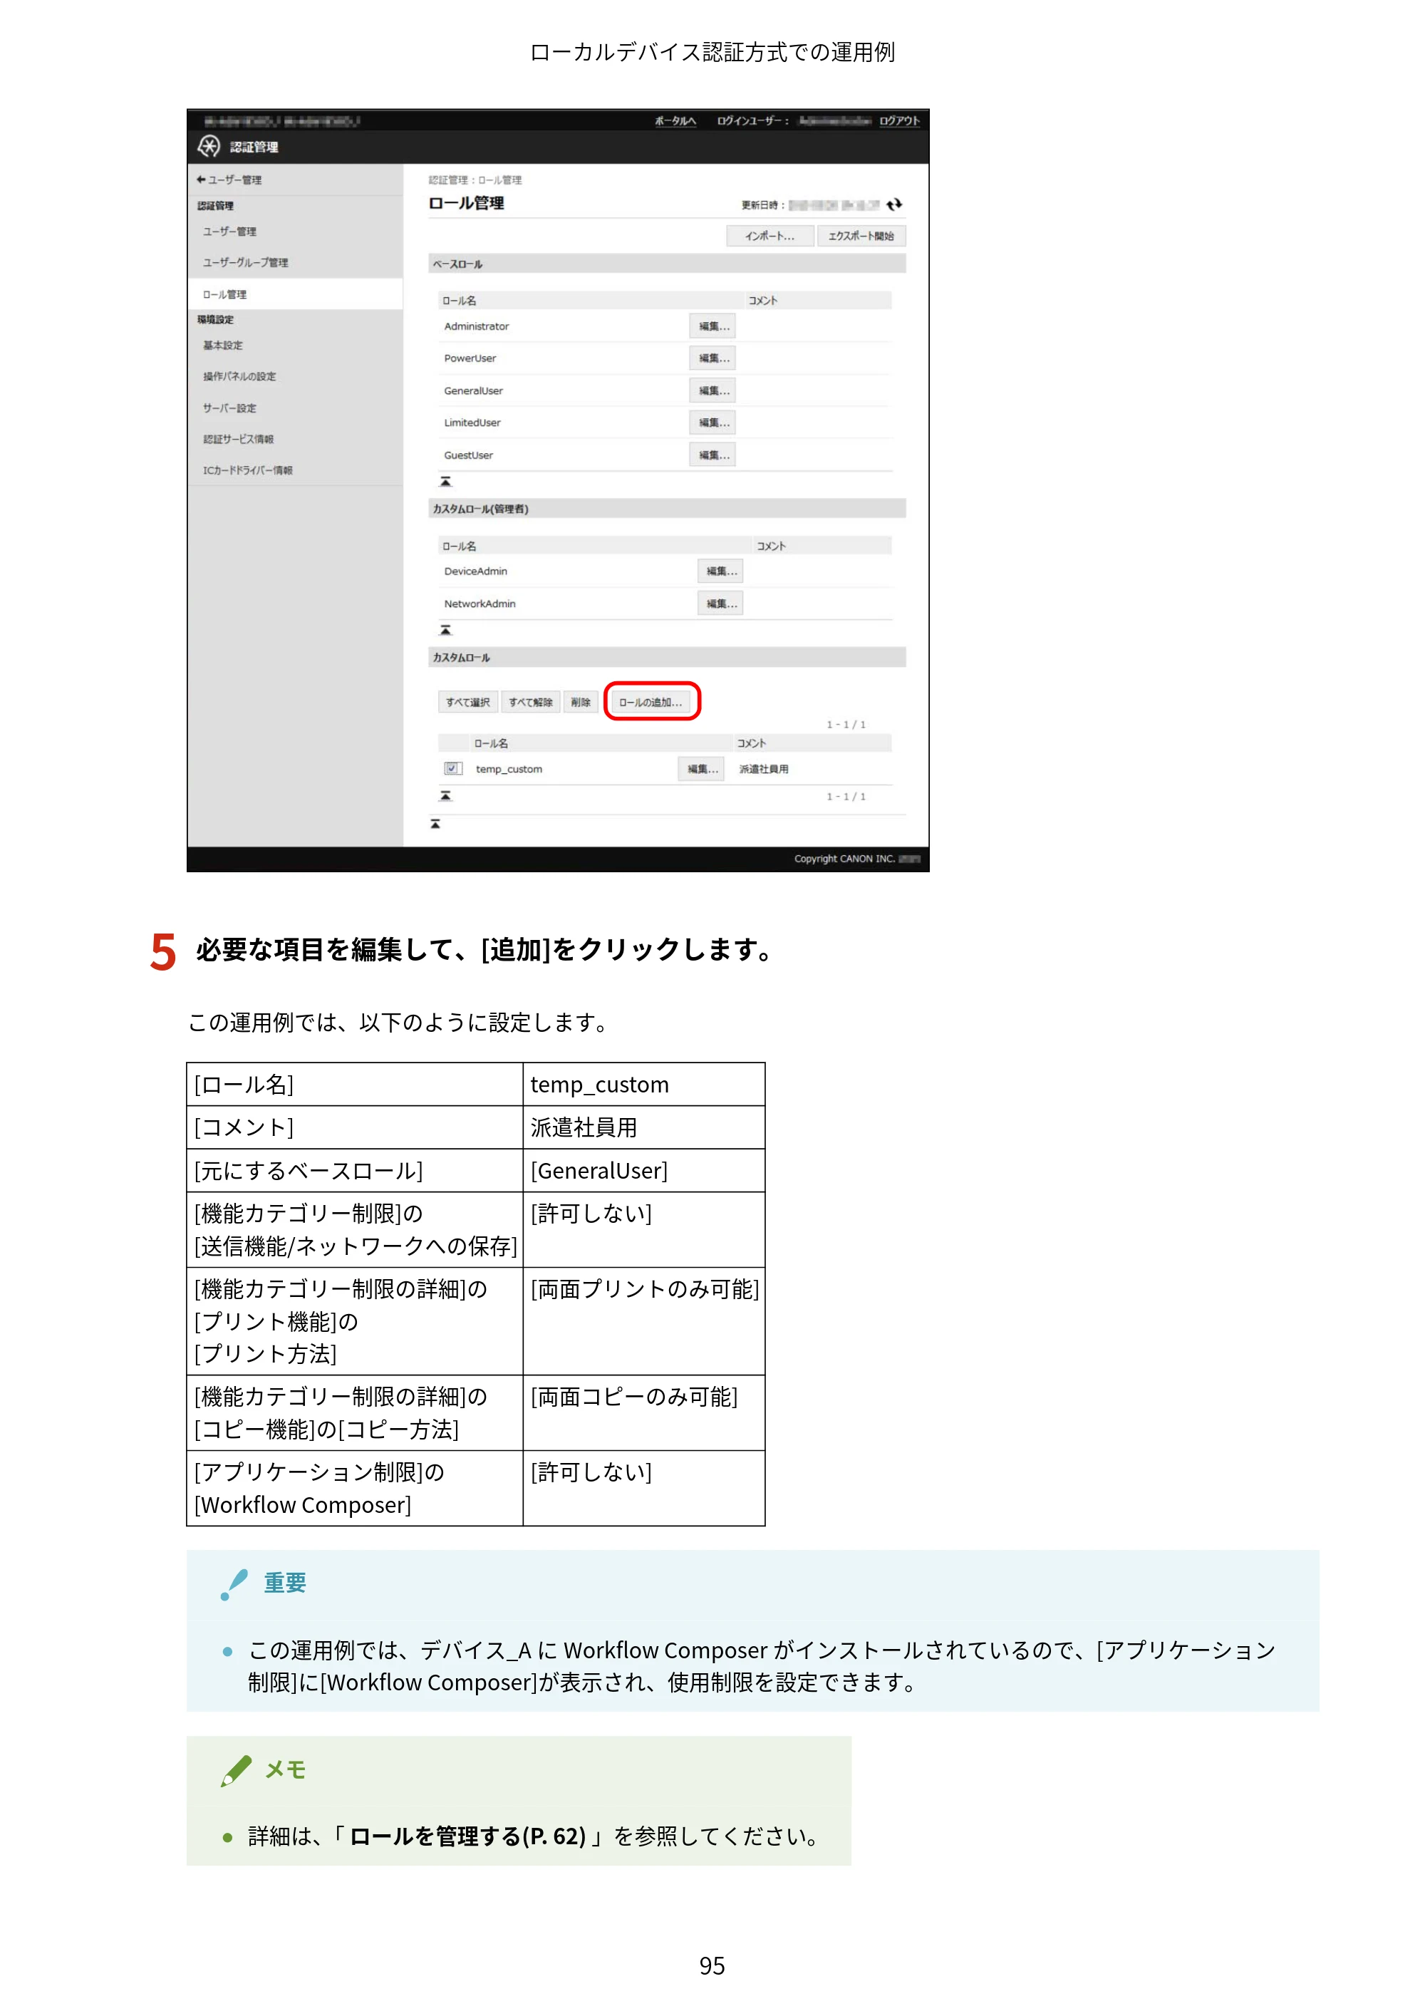Screen dimensions: 1425x2016
Task: Edit the temp_custom role
Action: click(702, 768)
